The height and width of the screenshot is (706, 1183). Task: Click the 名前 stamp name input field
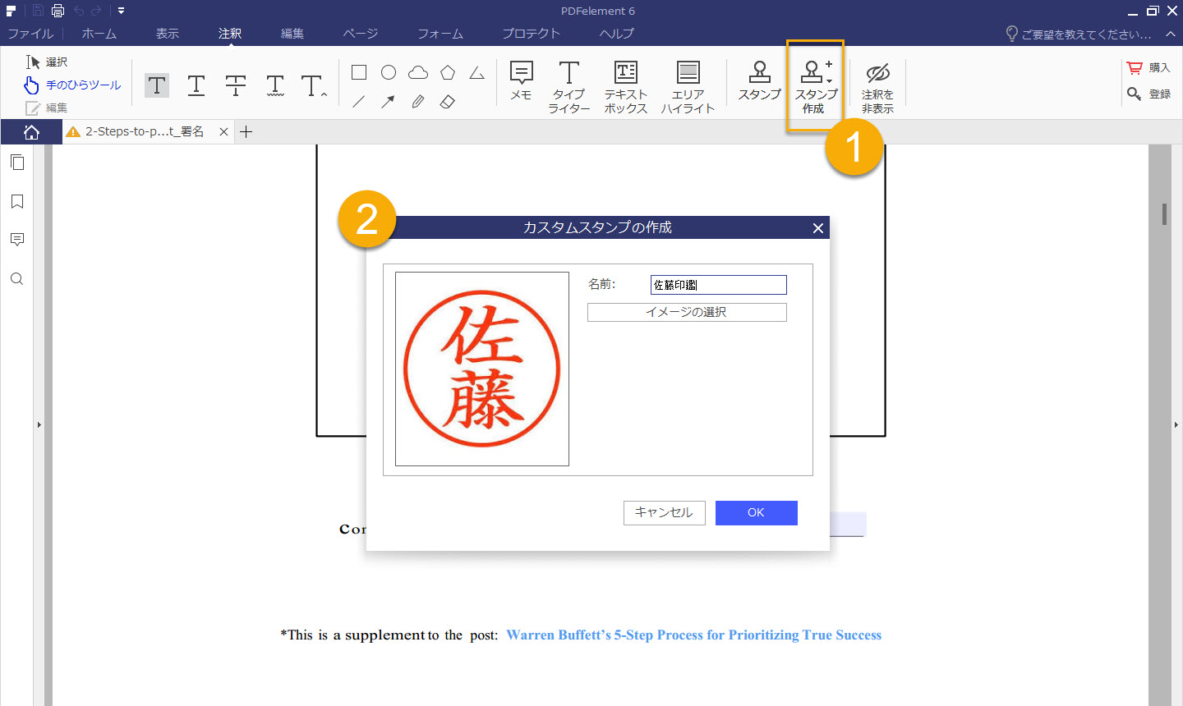[718, 284]
